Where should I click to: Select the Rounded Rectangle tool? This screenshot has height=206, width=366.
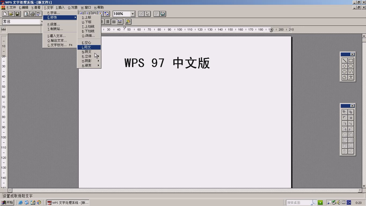click(351, 66)
